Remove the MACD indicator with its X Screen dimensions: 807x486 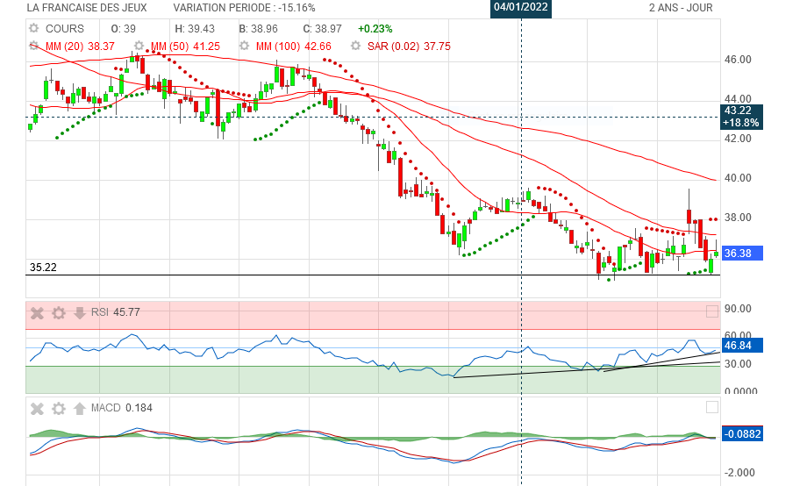(37, 409)
